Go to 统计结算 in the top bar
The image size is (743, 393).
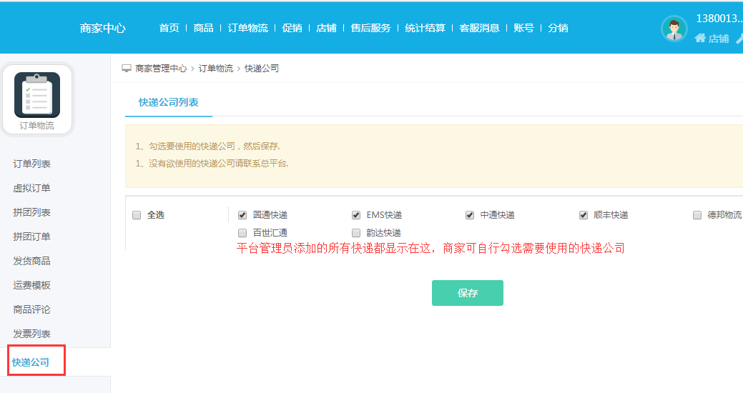425,29
